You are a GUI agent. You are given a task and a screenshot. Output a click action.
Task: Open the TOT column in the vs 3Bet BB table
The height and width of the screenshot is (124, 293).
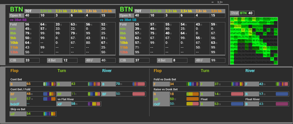click(28, 11)
